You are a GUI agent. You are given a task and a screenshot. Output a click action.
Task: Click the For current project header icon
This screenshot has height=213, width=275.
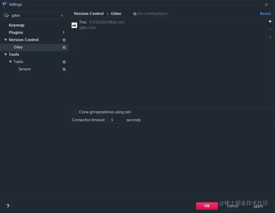tap(135, 14)
